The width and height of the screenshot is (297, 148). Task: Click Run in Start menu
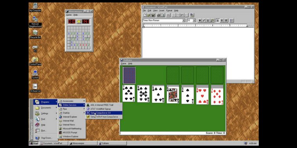pyautogui.click(x=45, y=130)
